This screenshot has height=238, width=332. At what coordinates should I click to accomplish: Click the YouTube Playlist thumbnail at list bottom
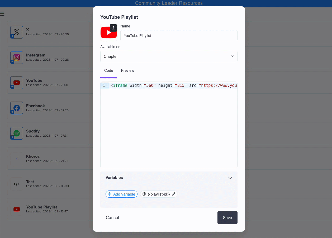(x=16, y=209)
